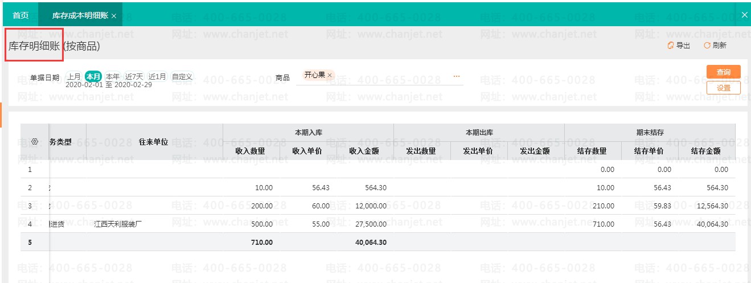The image size is (751, 283).
Task: Click the 结存数量 column header
Action: (593, 151)
